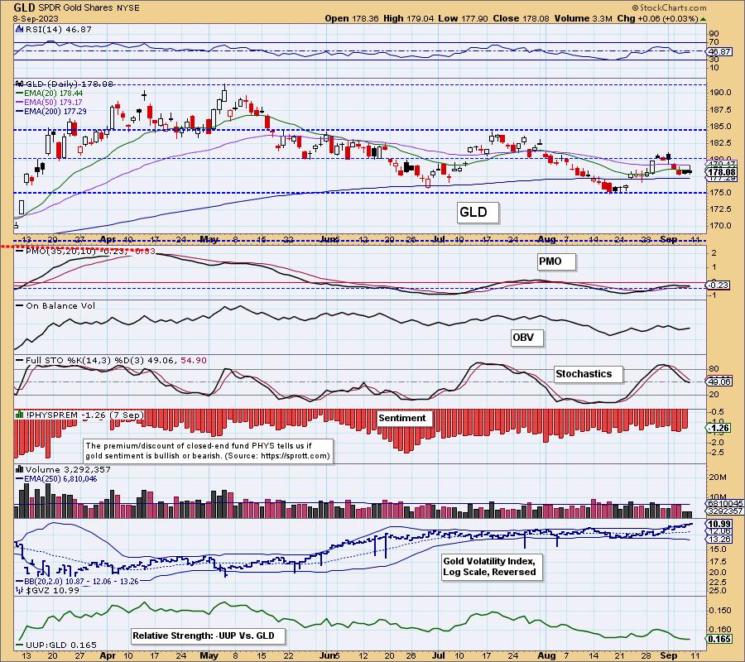Click the Sentiment annotation box

point(405,418)
